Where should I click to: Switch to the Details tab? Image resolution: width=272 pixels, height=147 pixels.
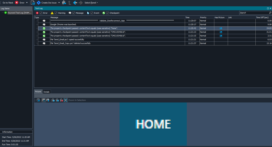46,92
